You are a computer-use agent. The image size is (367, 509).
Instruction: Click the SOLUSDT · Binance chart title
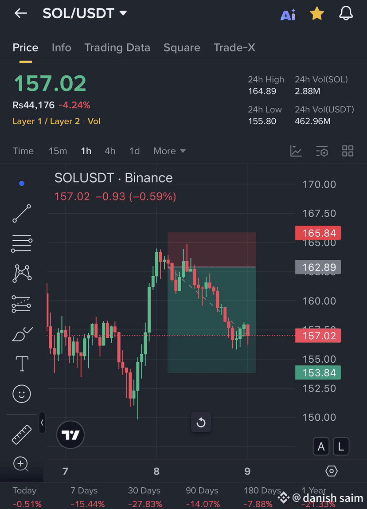click(113, 178)
